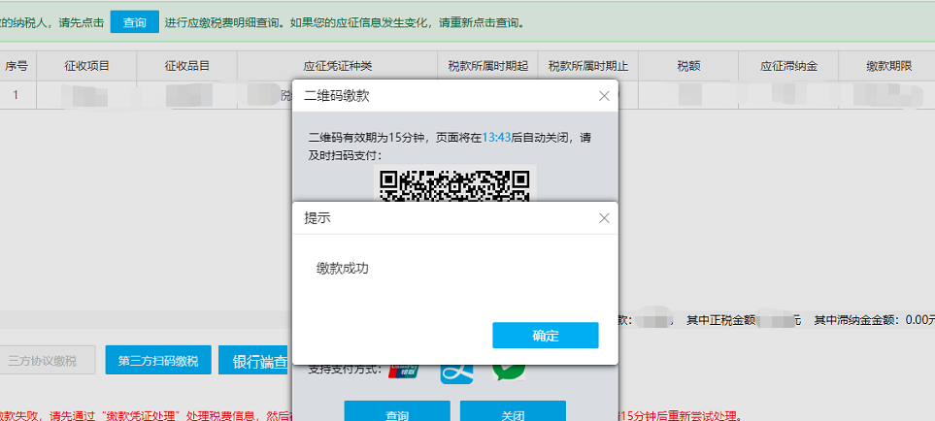Image resolution: width=935 pixels, height=421 pixels.
Task: Click the payment QR code image
Action: 455,183
